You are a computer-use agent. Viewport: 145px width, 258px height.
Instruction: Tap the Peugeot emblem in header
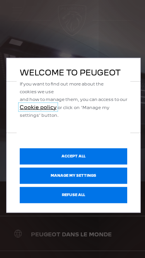coord(72,20)
